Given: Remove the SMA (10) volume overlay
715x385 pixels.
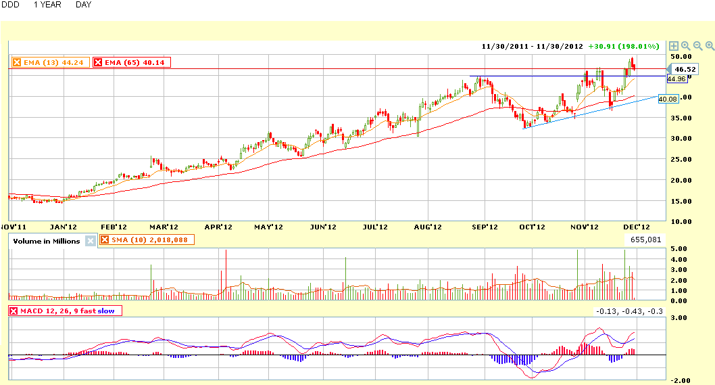Looking at the screenshot, I should coord(105,240).
